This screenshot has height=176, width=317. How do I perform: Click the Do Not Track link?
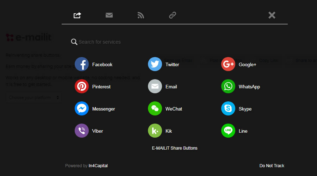[272, 166]
